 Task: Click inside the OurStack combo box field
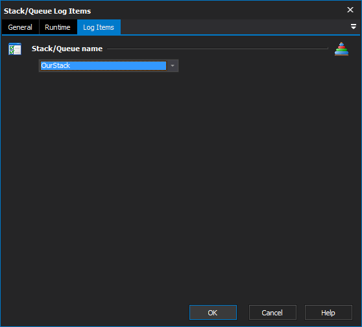(108, 65)
